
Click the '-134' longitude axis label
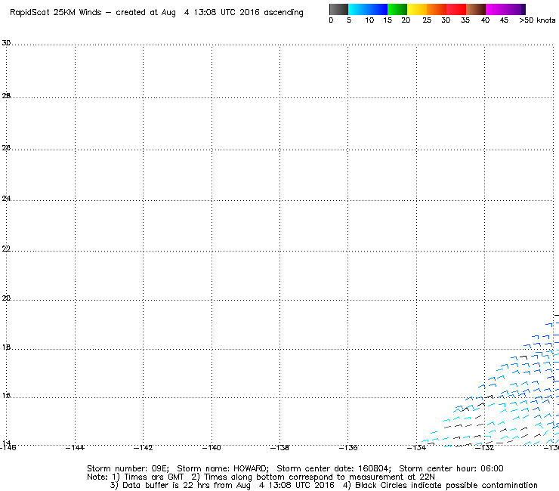(x=416, y=448)
